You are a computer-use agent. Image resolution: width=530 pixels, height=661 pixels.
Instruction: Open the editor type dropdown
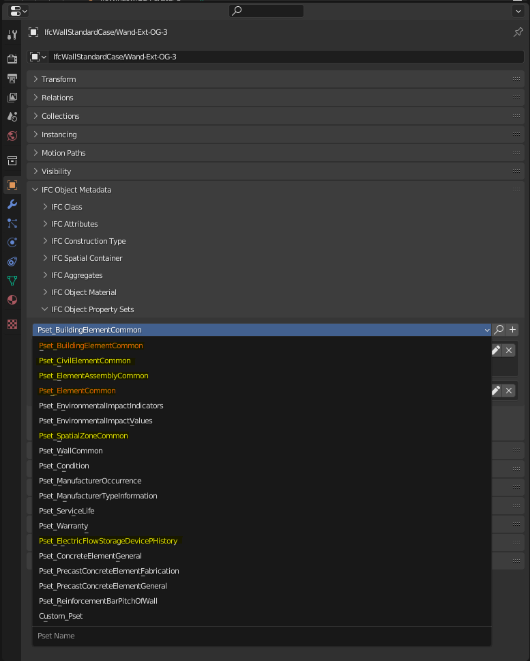click(x=17, y=10)
